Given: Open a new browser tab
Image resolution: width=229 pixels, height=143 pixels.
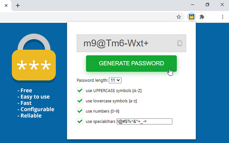Looking at the screenshot, I should click(x=18, y=5).
